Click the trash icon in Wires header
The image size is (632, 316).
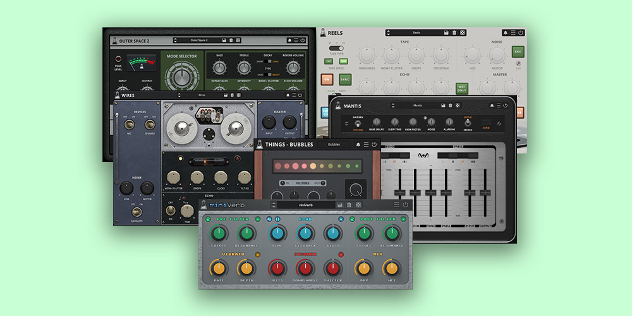[x=231, y=95]
